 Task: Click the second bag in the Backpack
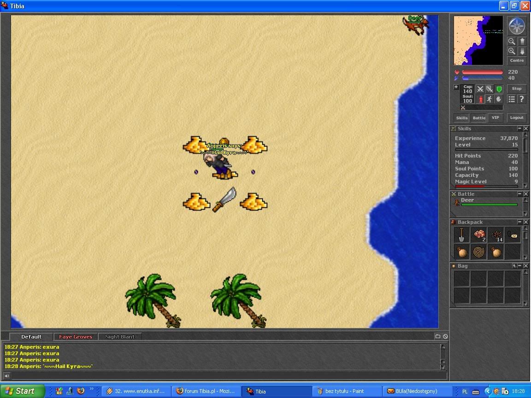(x=496, y=252)
